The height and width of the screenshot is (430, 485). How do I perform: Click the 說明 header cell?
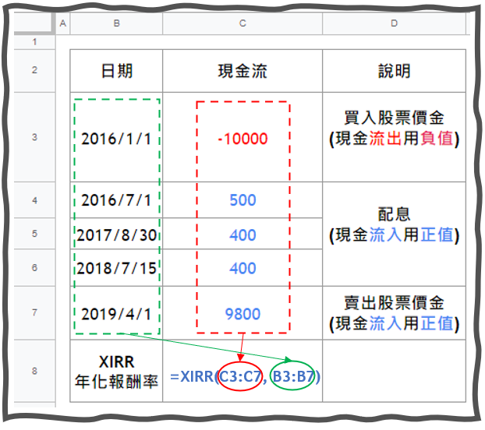[394, 71]
